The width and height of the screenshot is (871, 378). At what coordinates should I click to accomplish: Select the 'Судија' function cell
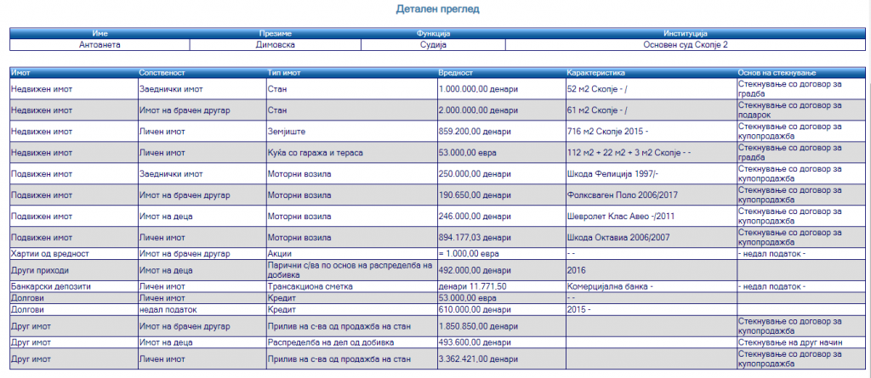pyautogui.click(x=433, y=44)
